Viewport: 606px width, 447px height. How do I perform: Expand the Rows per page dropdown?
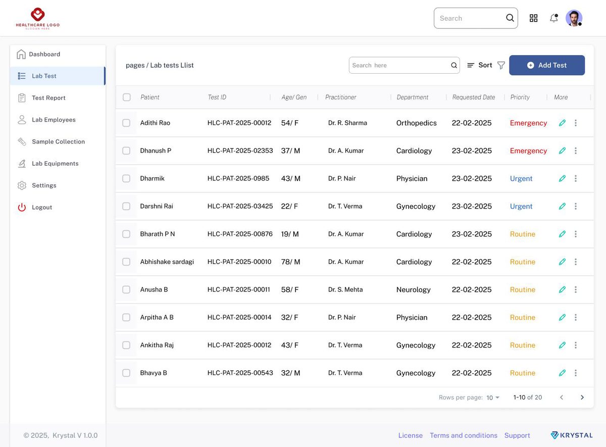[493, 398]
